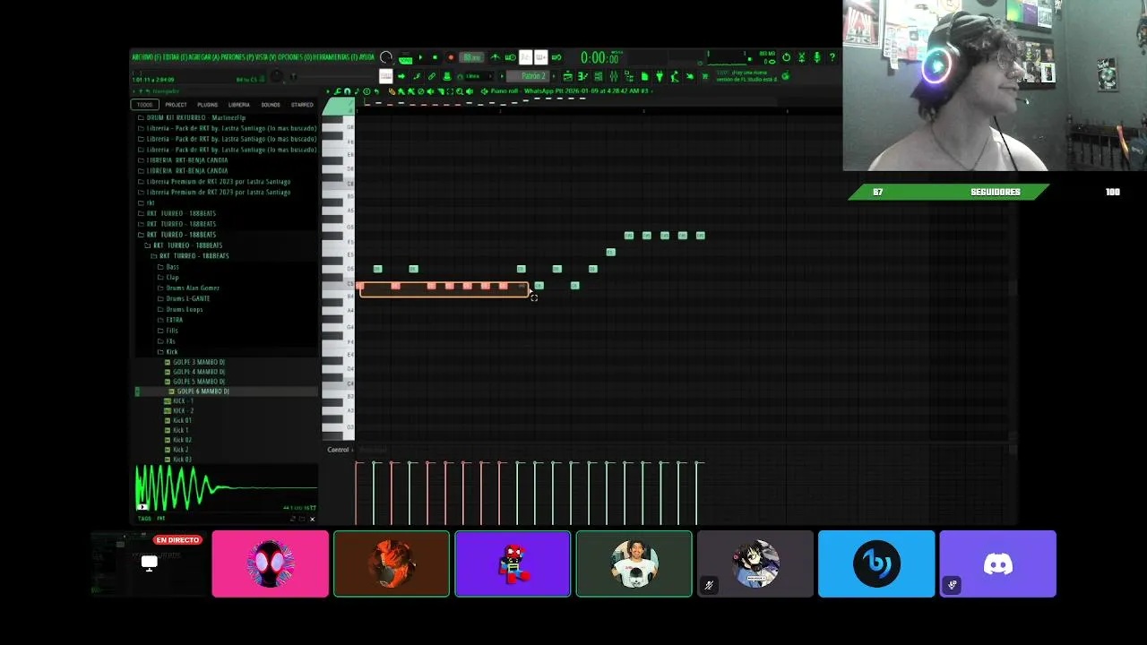The height and width of the screenshot is (645, 1147).
Task: Toggle pattern/song mode switch
Action: 405,59
